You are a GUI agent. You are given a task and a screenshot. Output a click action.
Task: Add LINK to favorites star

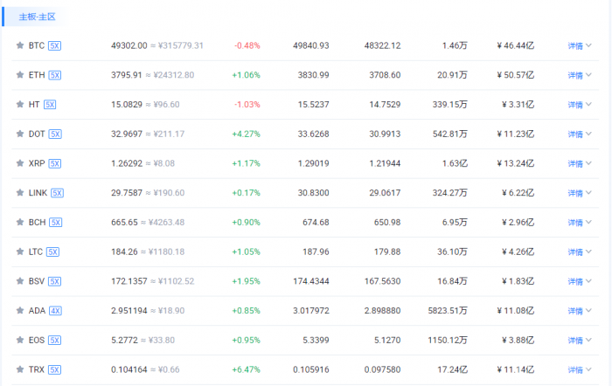(x=20, y=193)
